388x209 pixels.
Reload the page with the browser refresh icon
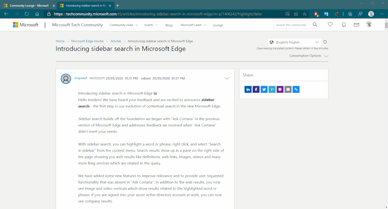[27, 14]
